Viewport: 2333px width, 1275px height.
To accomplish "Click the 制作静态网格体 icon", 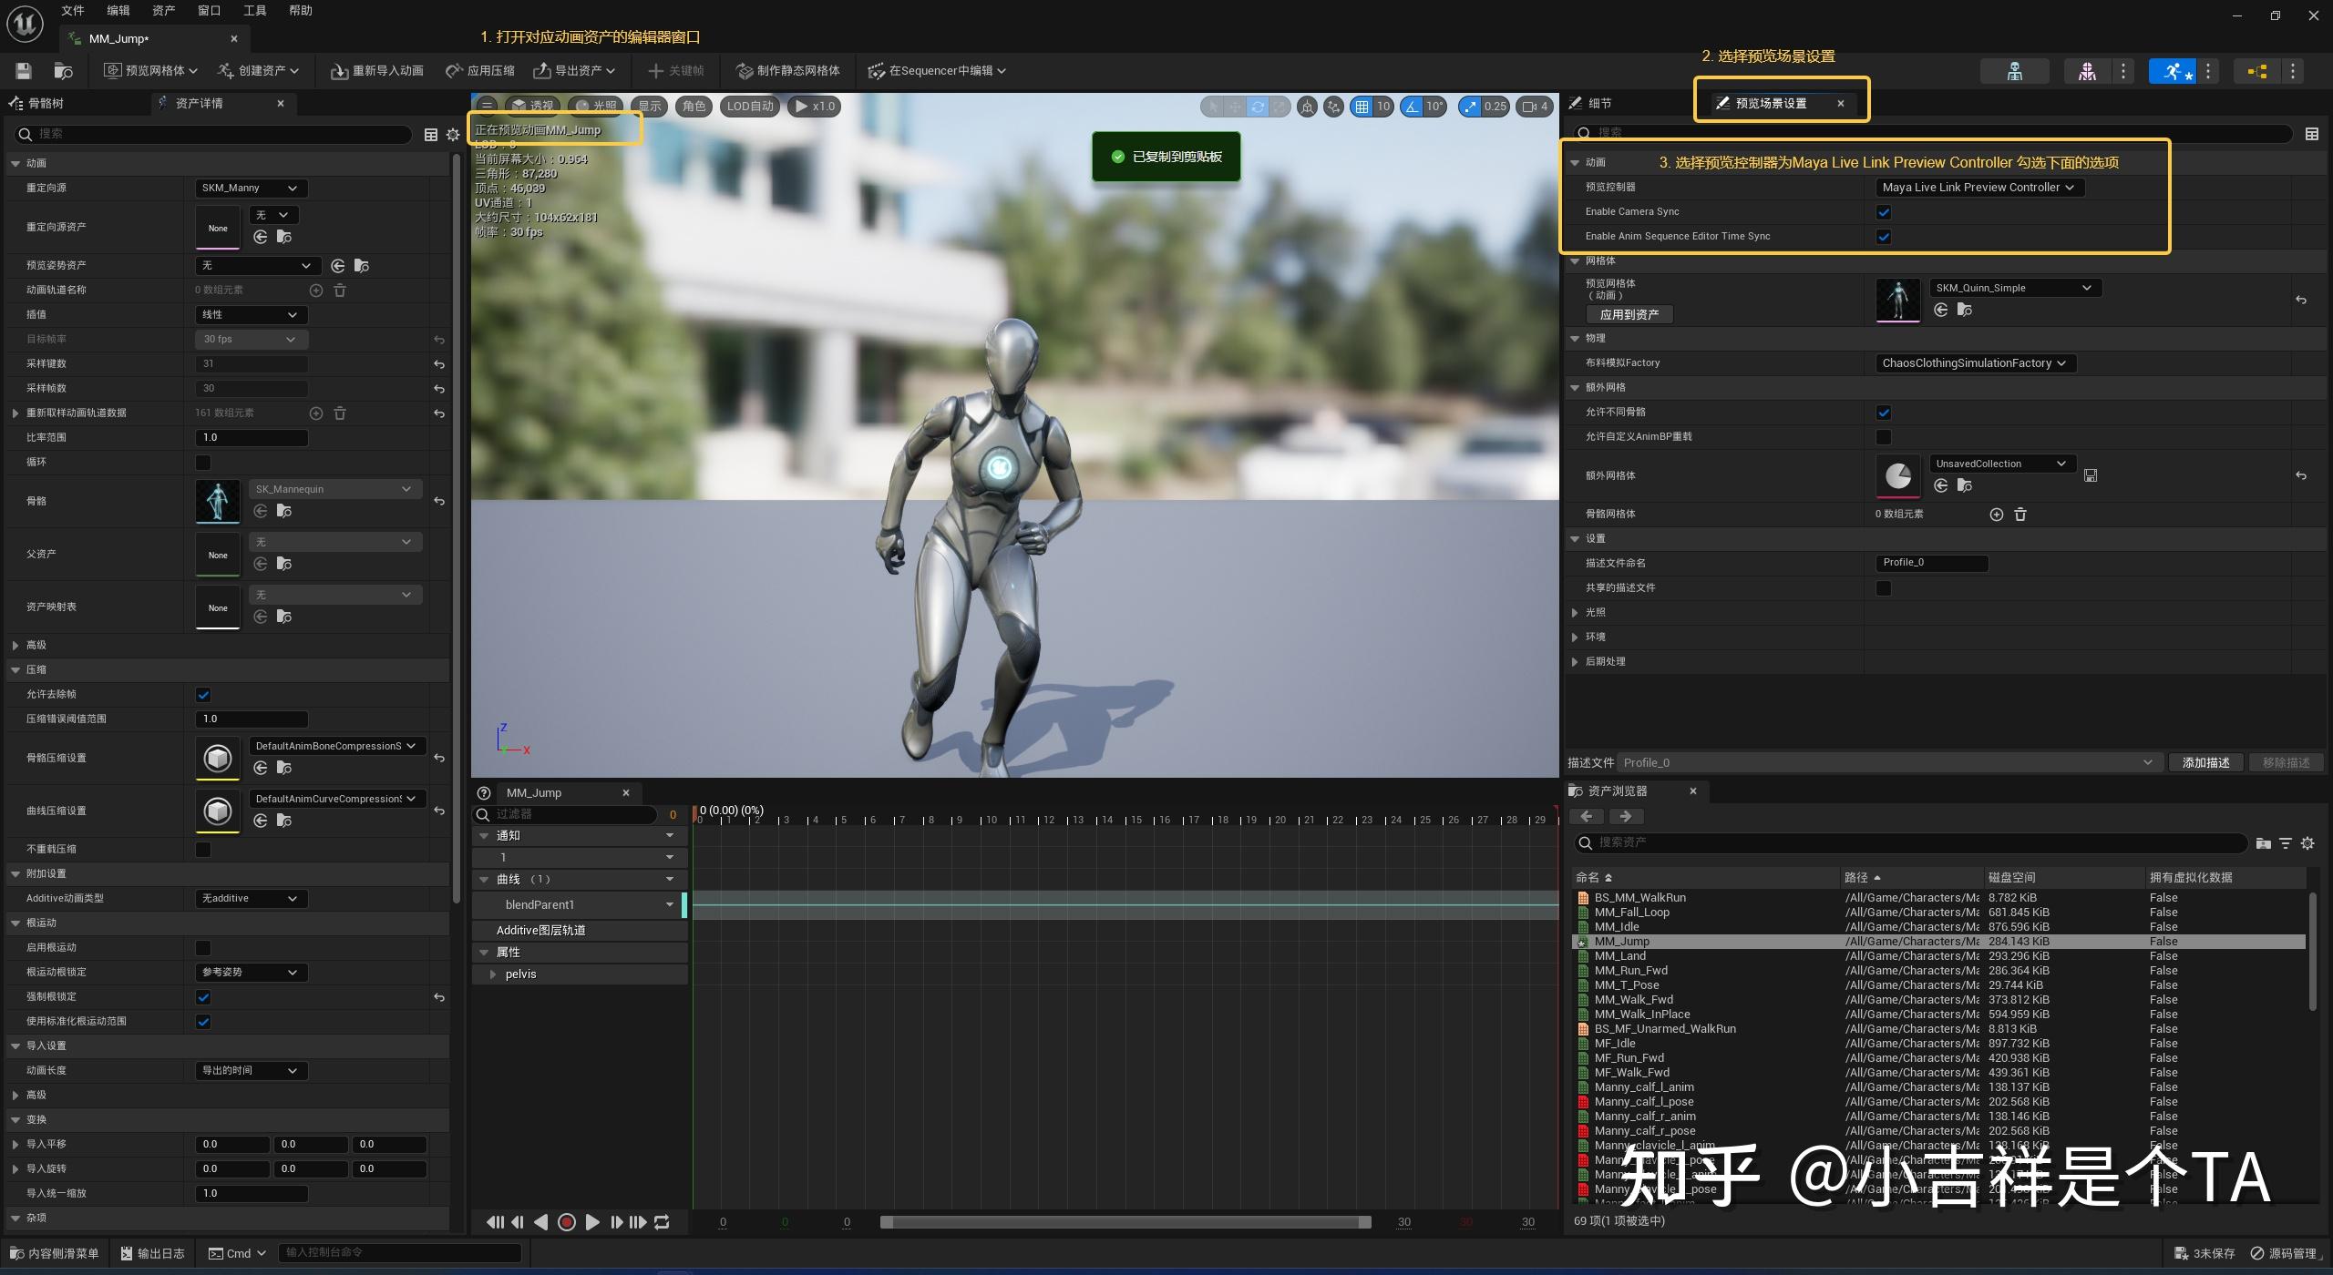I will 786,70.
